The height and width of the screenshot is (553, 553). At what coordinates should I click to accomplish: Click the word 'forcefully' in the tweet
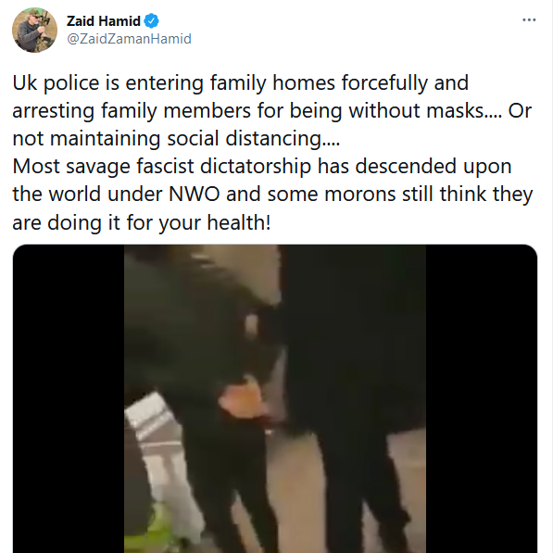point(384,83)
